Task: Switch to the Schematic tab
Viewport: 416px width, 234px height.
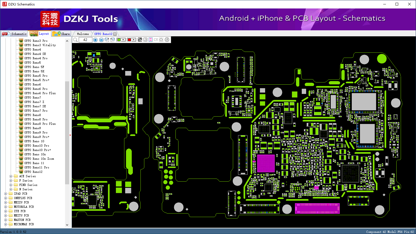Action: pos(14,34)
